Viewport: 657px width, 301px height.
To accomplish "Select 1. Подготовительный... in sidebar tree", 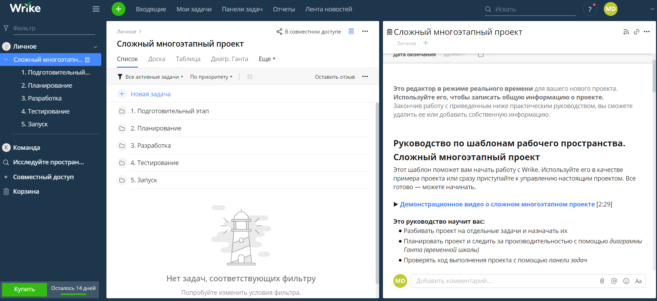I will pyautogui.click(x=55, y=72).
